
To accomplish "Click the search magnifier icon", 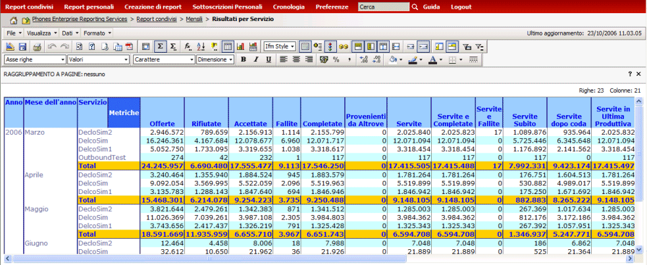I will (415, 7).
